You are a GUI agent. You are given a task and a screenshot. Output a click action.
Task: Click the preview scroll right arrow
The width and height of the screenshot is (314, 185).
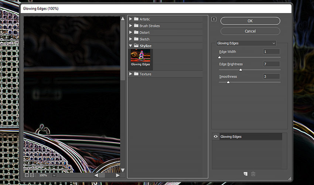118,175
